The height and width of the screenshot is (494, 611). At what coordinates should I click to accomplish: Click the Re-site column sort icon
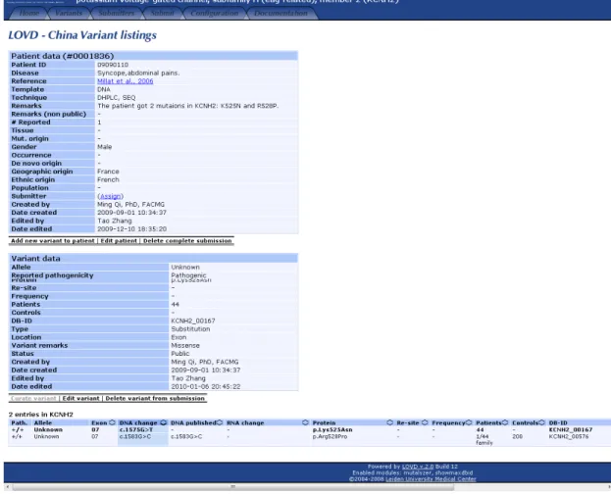coord(425,422)
